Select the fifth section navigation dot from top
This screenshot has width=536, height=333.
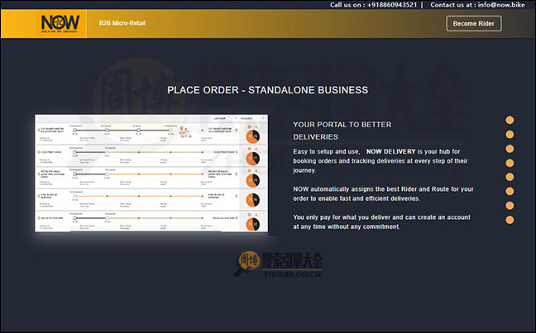510,177
